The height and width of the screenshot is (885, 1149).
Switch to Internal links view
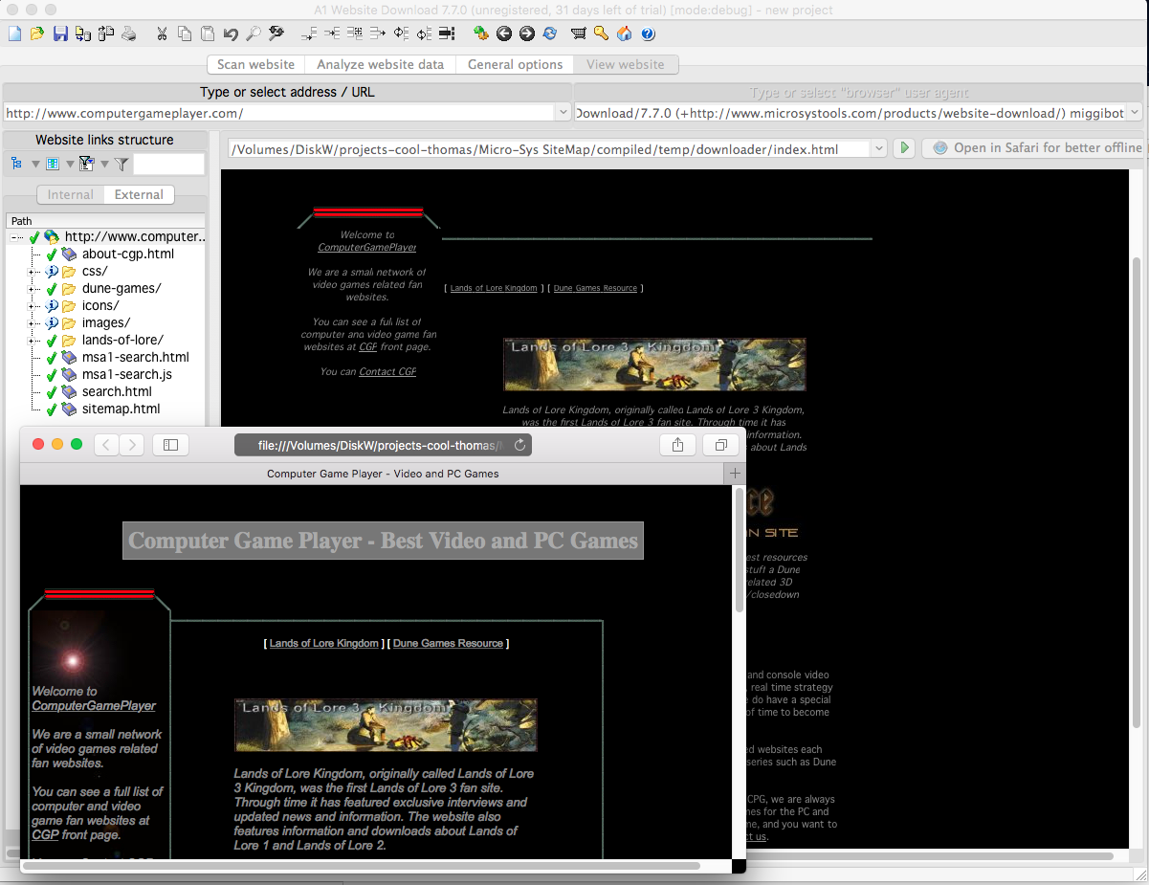(x=71, y=194)
